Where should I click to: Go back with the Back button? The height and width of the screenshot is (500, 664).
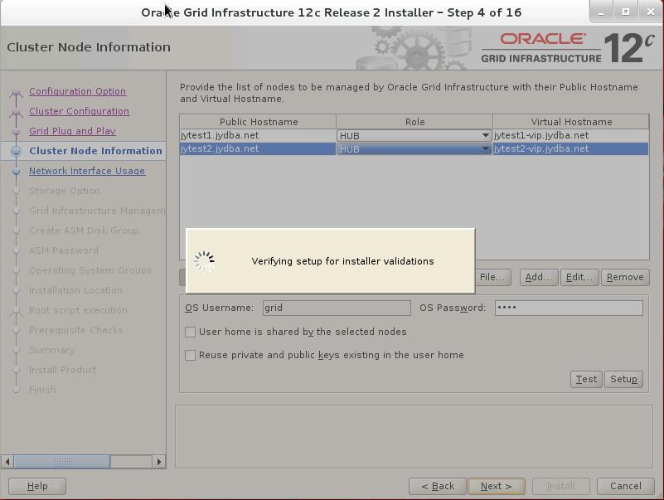(438, 486)
